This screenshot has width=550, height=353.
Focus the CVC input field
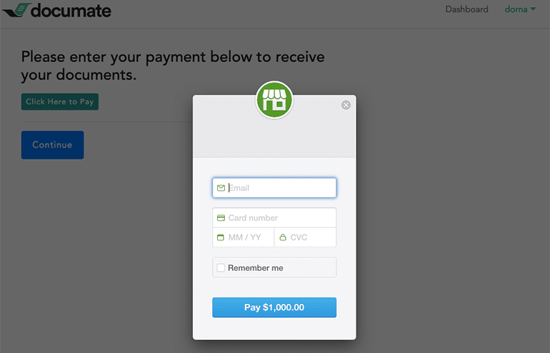[305, 237]
